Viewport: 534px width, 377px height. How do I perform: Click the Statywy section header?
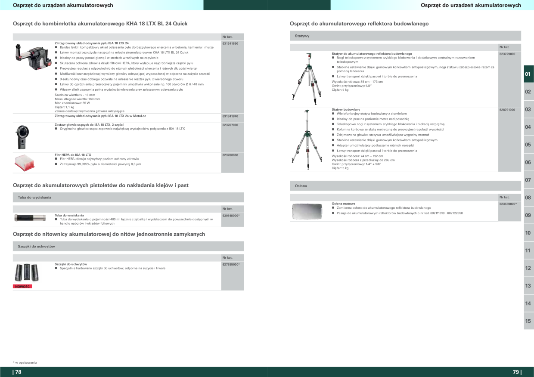point(405,36)
